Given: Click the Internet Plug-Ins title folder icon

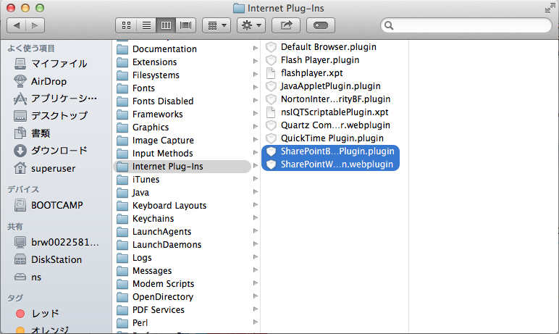Looking at the screenshot, I should [x=239, y=8].
